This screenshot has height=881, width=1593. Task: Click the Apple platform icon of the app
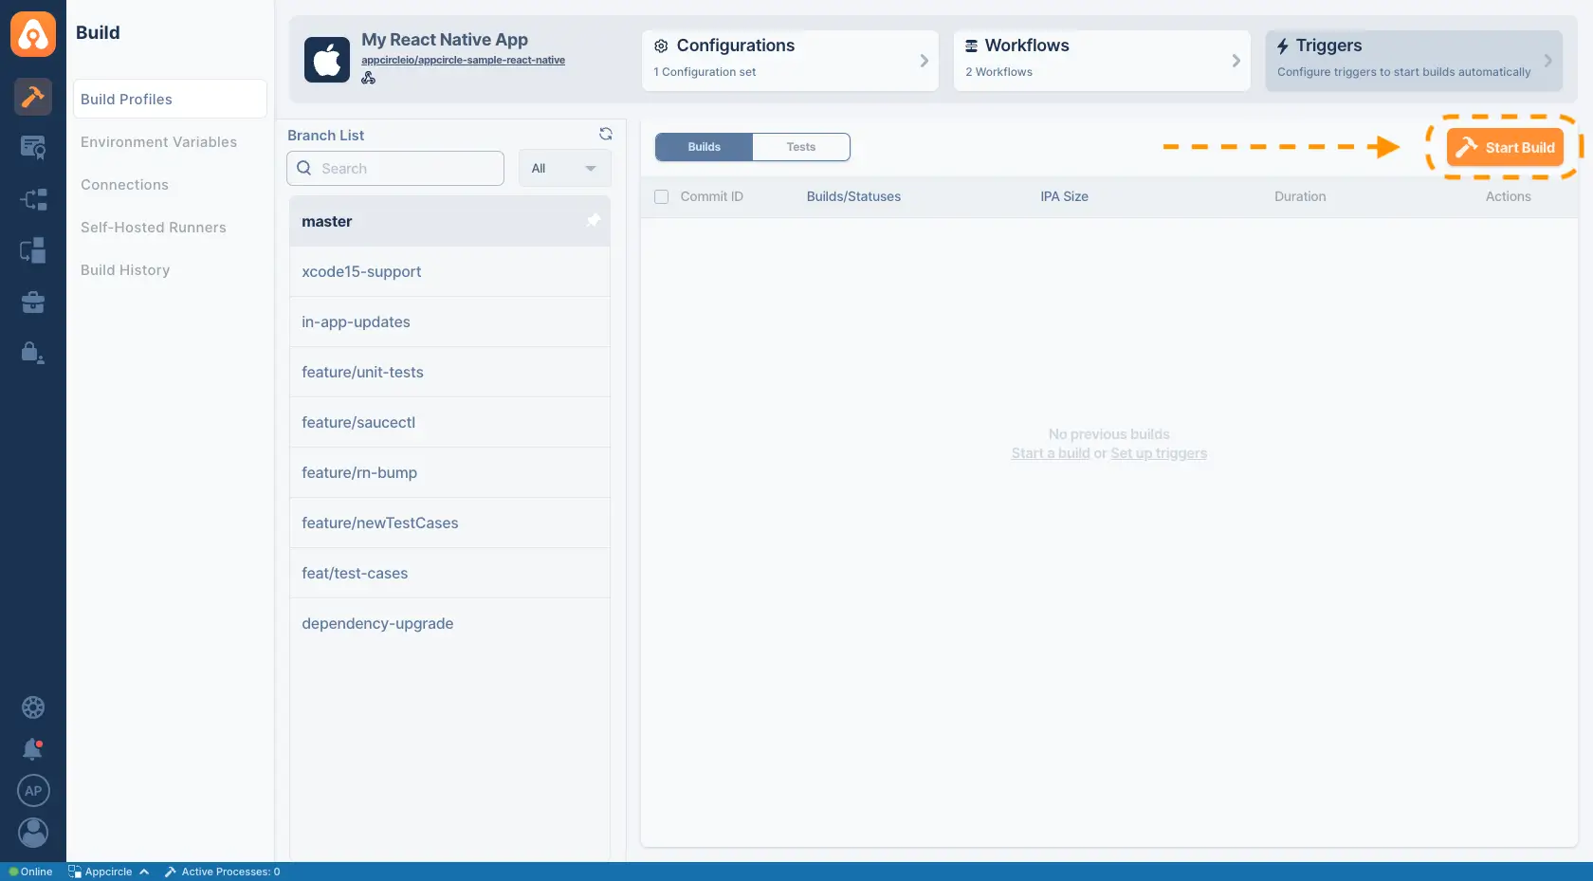point(327,61)
